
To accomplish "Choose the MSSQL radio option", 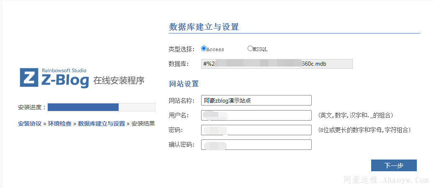I will coord(250,49).
